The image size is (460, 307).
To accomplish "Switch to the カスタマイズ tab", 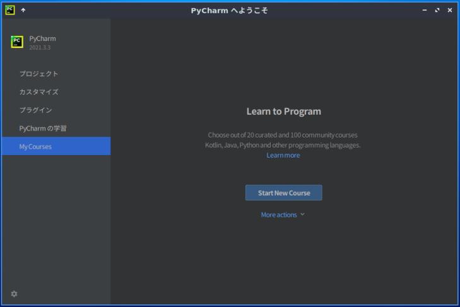I will click(x=56, y=92).
